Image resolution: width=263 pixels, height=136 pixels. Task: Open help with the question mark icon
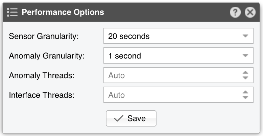tap(235, 13)
